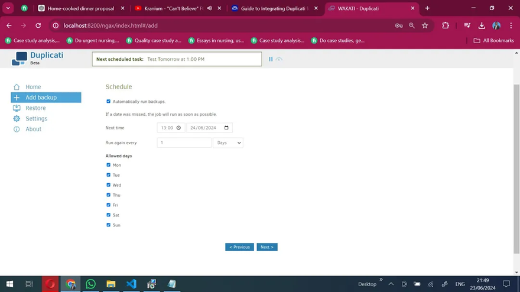Expand the tab search chevron
Viewport: 520px width, 292px height.
[x=8, y=8]
